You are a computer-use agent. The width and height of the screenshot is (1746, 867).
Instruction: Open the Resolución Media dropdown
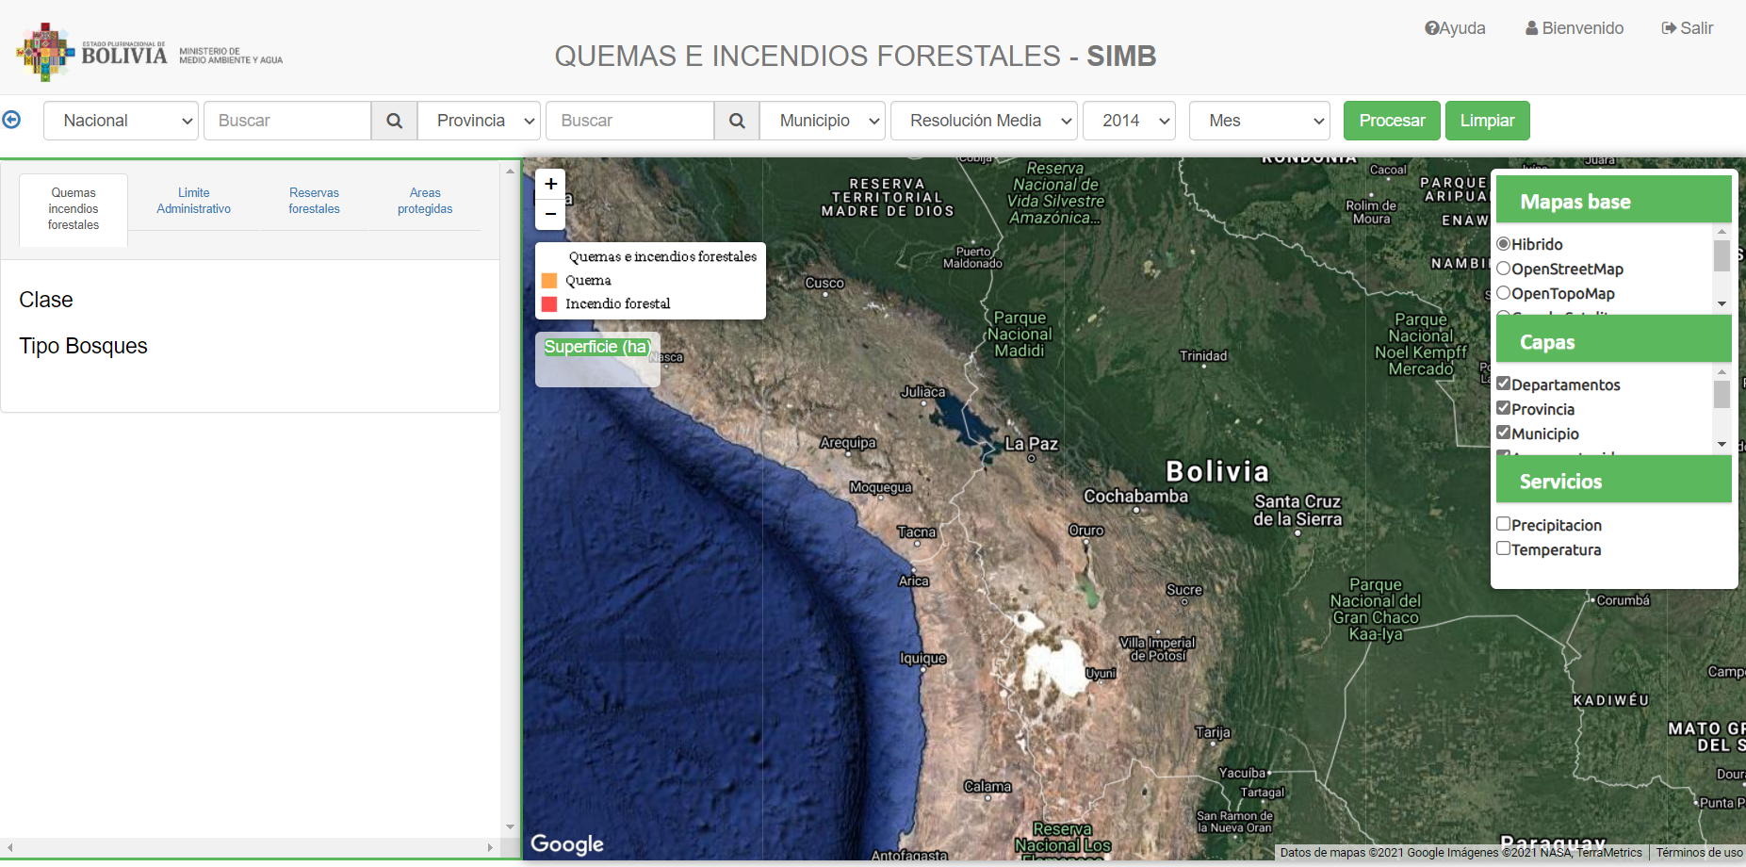(x=984, y=121)
